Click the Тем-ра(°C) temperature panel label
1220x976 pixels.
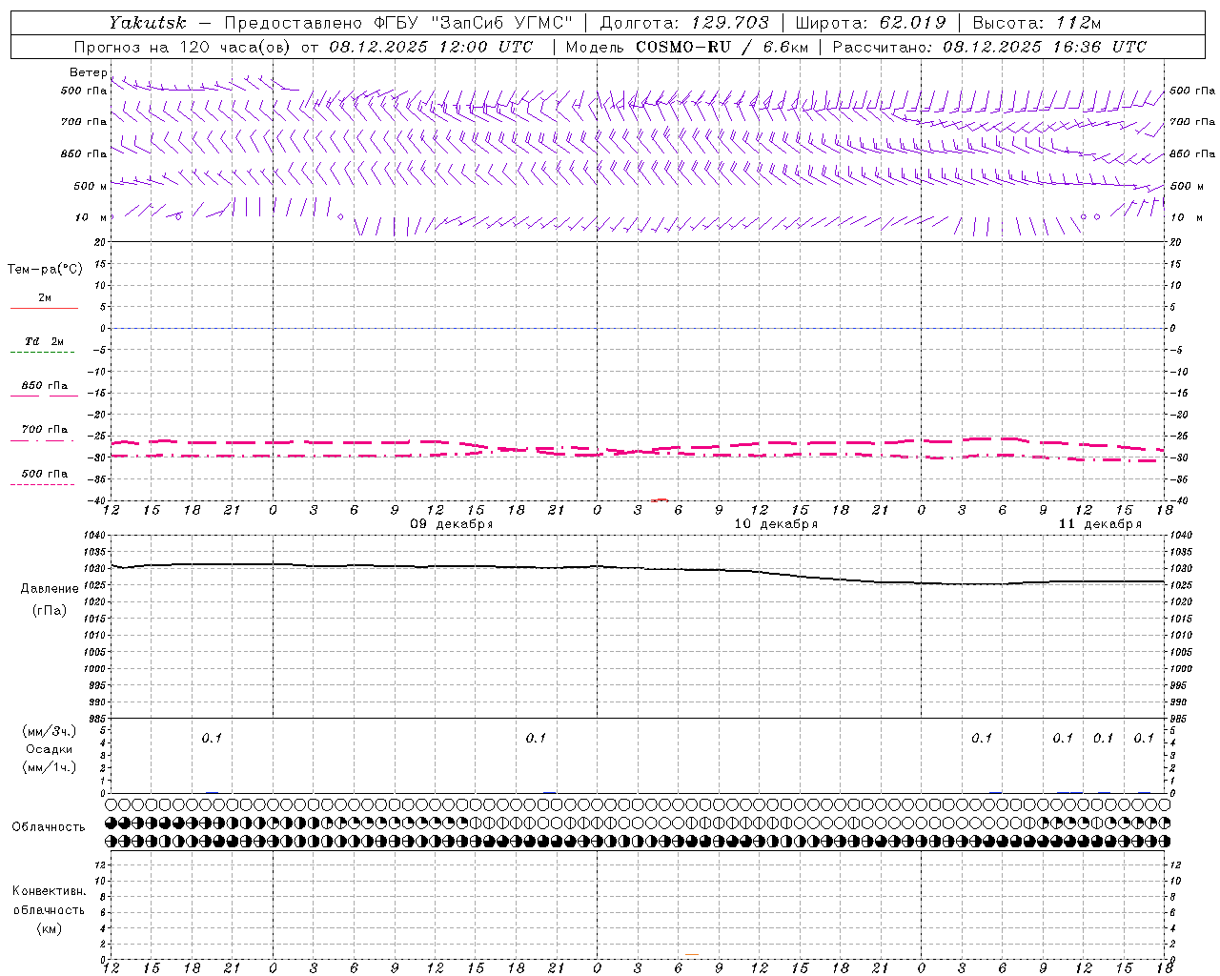(45, 270)
